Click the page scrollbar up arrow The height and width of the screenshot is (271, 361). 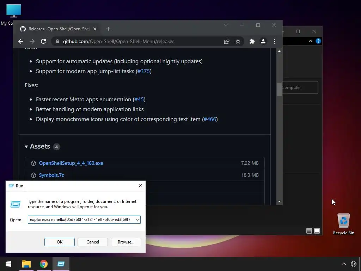pos(279,51)
